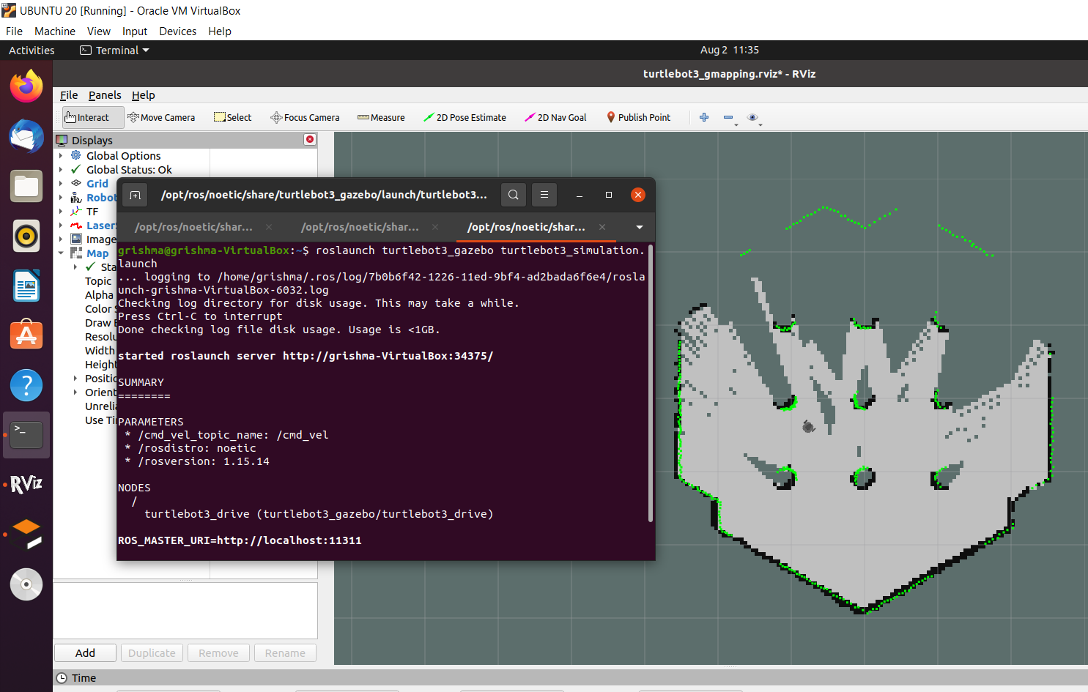
Task: Click the RobotModel display icon
Action: [76, 197]
